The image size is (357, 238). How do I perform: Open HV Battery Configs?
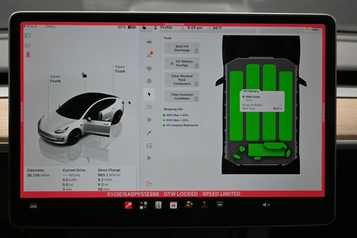[182, 63]
